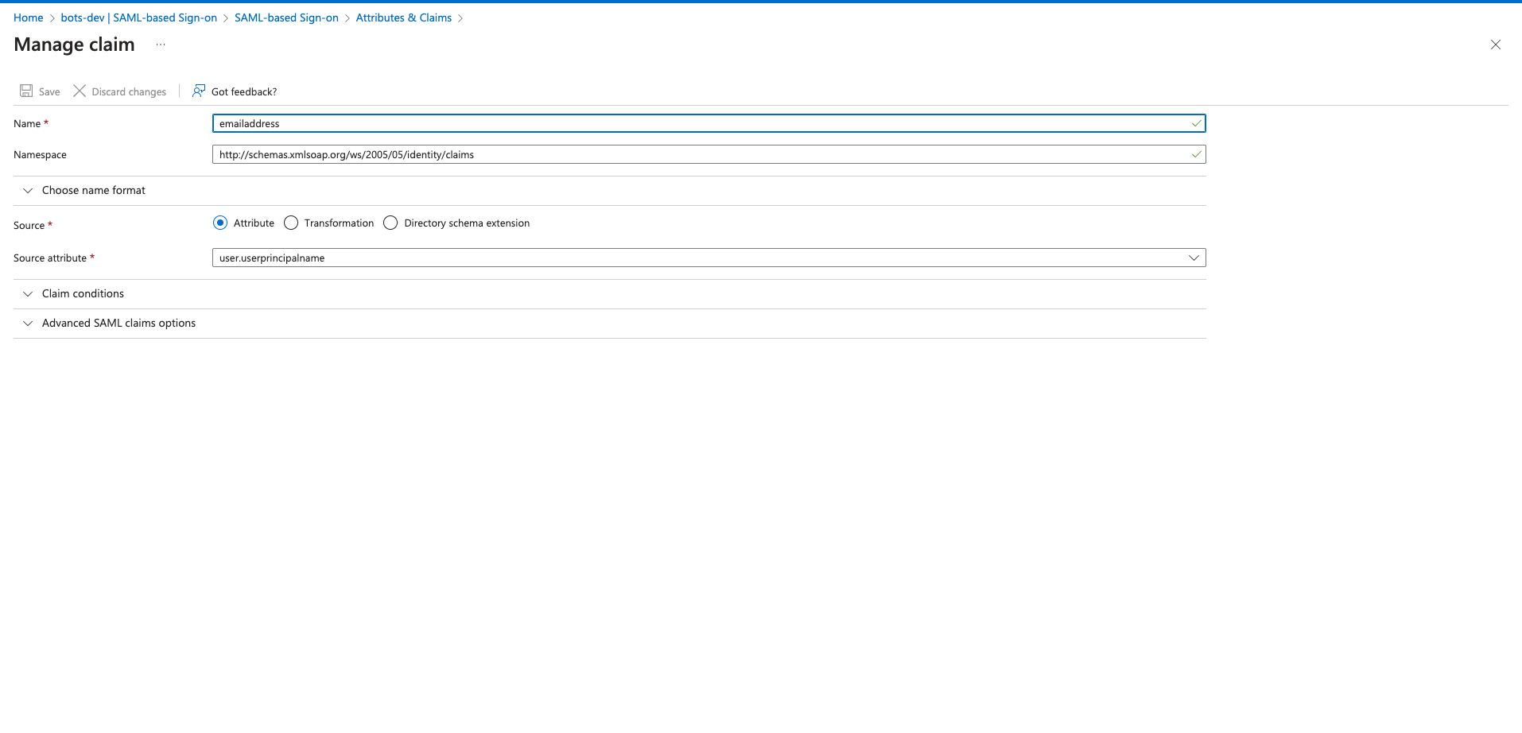Image resolution: width=1522 pixels, height=733 pixels.
Task: Click the Discard changes X icon
Action: tap(80, 91)
